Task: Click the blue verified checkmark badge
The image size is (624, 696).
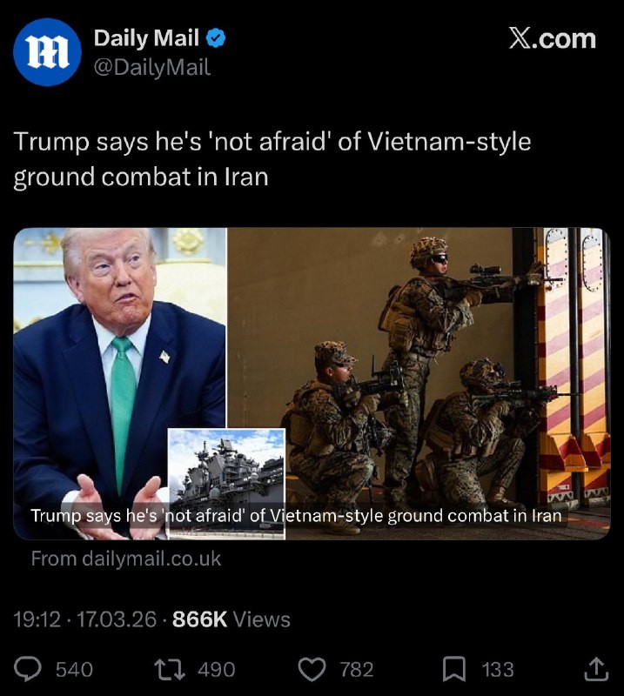Action: tap(216, 38)
